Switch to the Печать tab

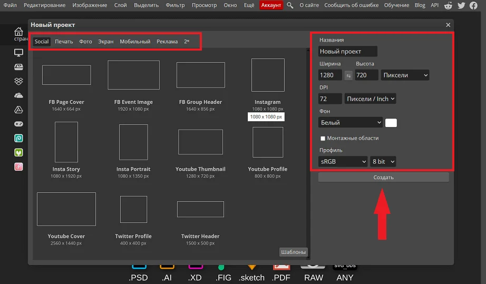(x=64, y=42)
